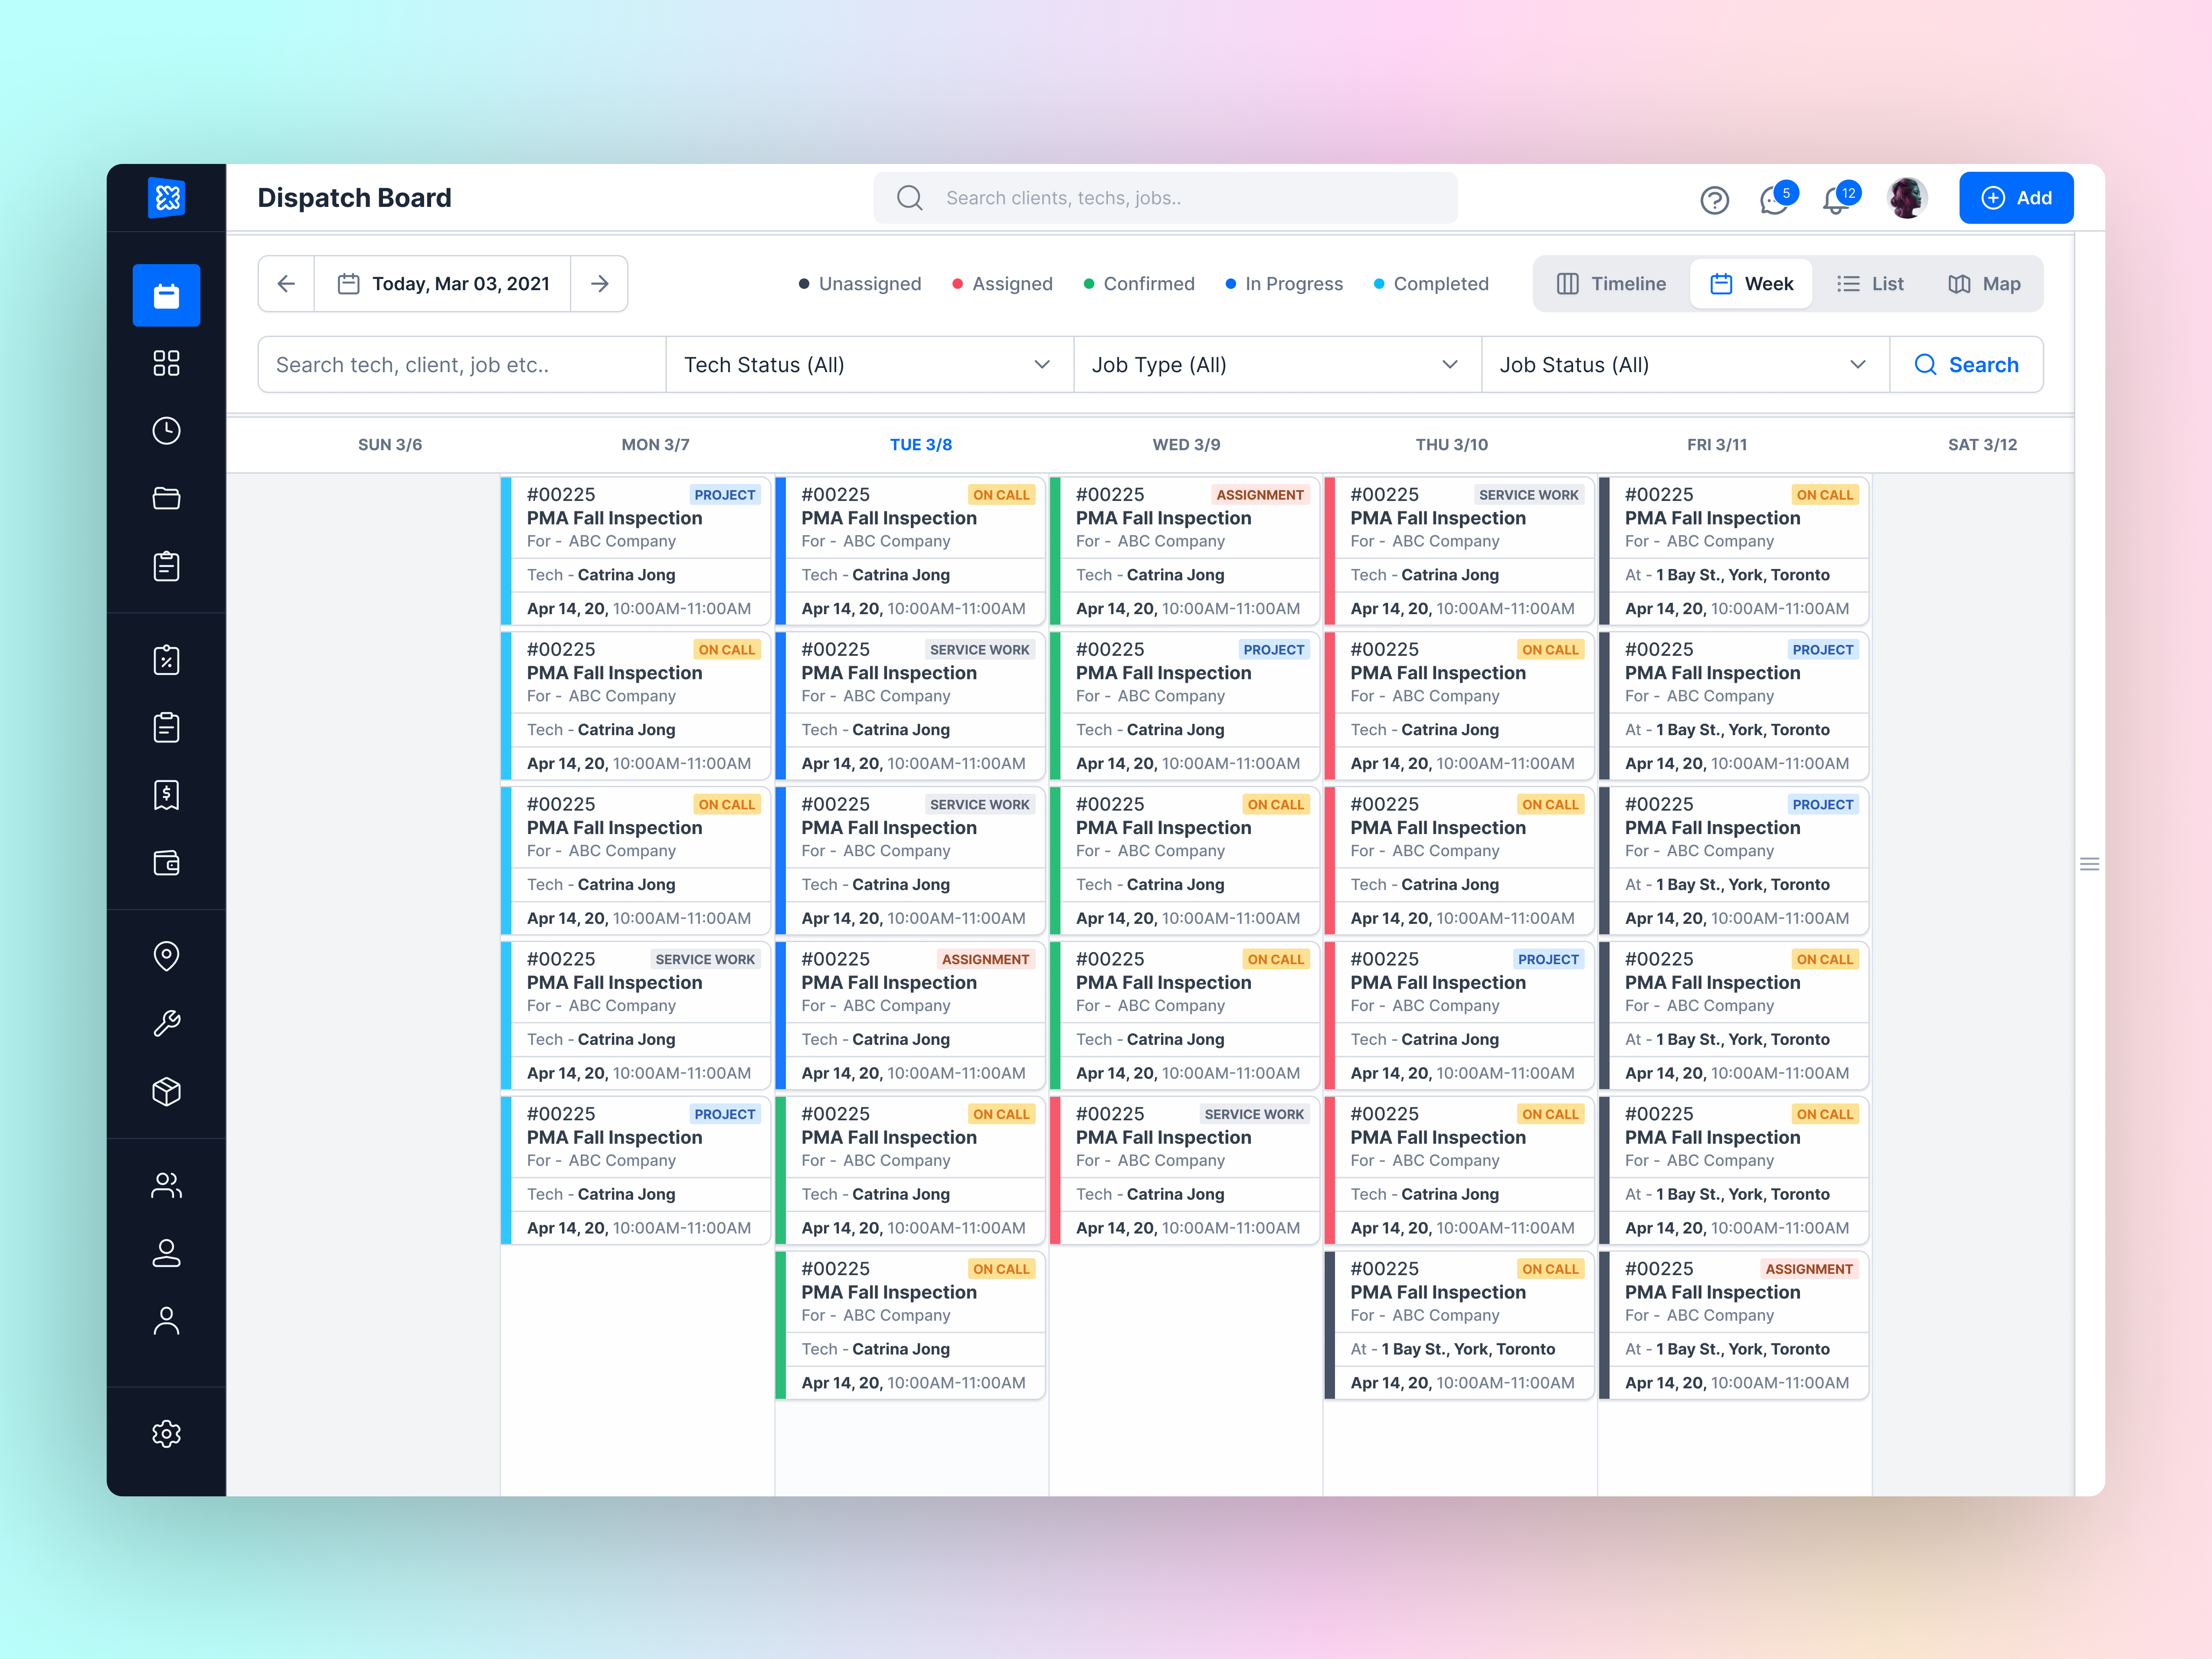Open chat messages icon with 5 badge
Viewport: 2212px width, 1659px height.
[1775, 200]
